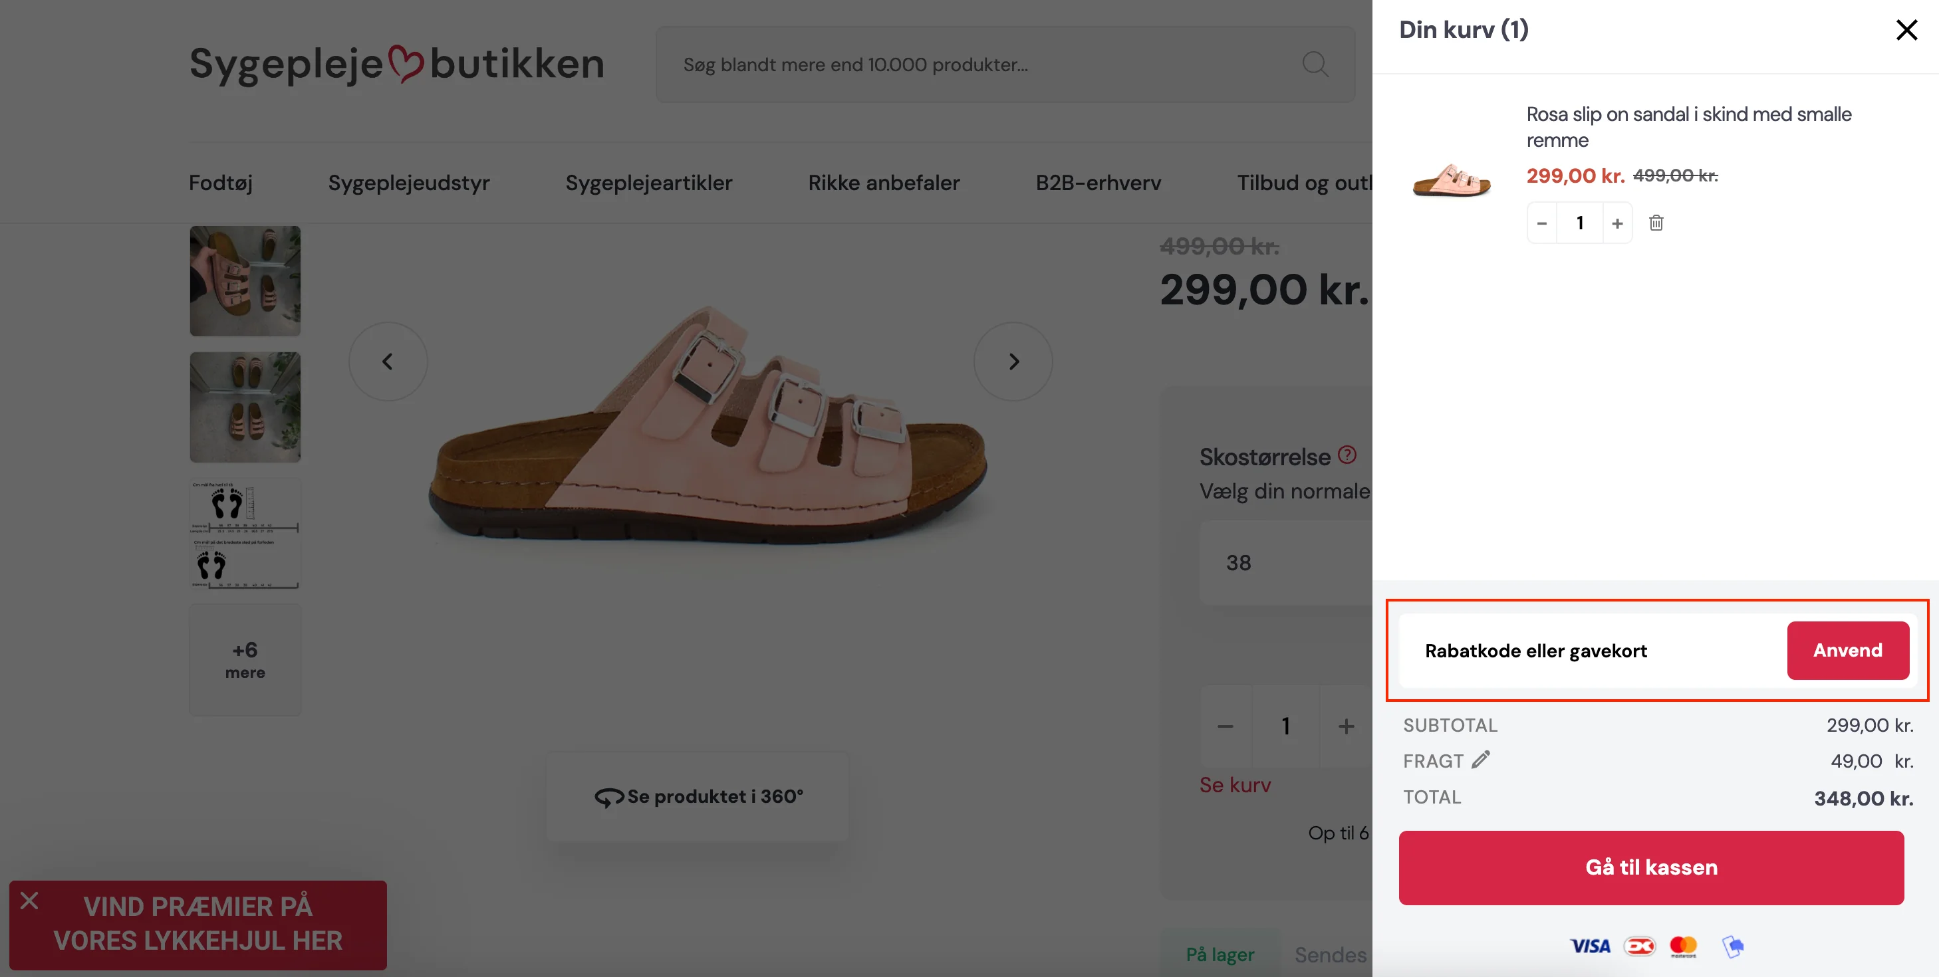Click the Gå til kassen button

pos(1650,867)
